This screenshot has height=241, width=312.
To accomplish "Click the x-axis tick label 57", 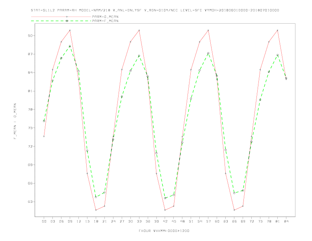I will pos(208,221).
